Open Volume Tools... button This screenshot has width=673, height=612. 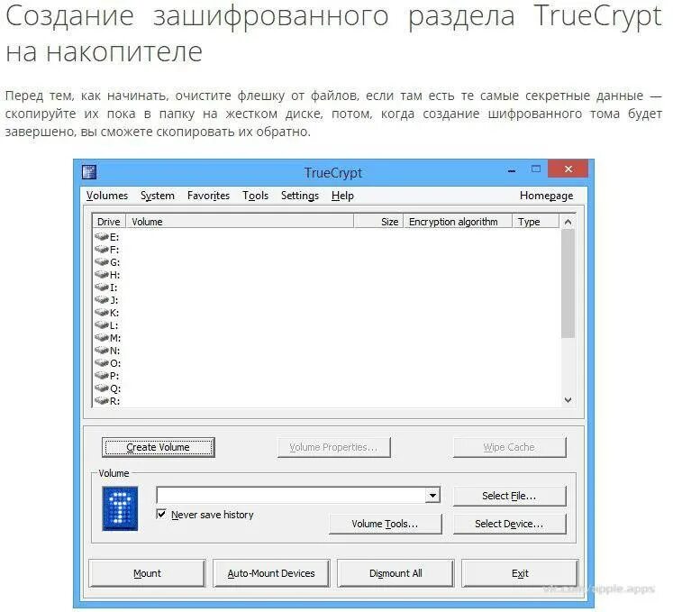[x=385, y=524]
